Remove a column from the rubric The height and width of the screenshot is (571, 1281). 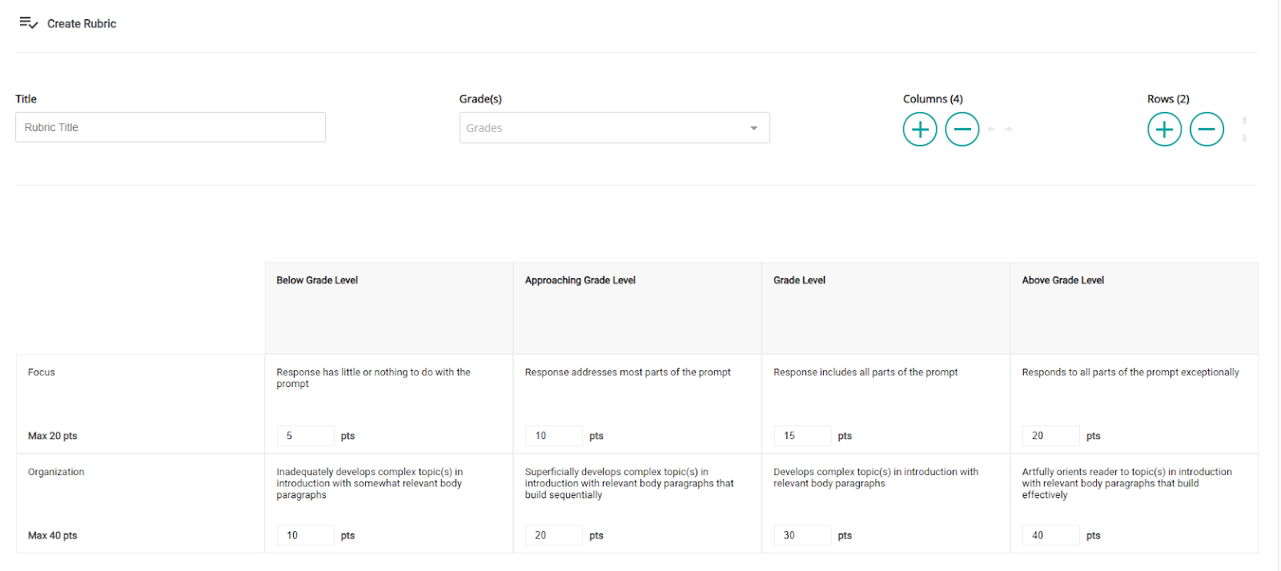pos(962,129)
